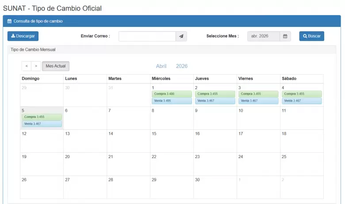Click the Consulta de tipo de cambio calendar icon
345x204 pixels.
point(9,21)
